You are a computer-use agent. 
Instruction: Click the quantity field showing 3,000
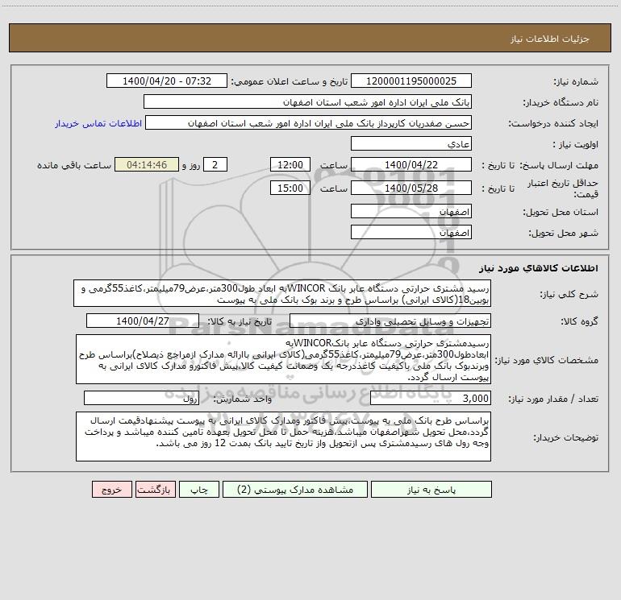pyautogui.click(x=431, y=398)
